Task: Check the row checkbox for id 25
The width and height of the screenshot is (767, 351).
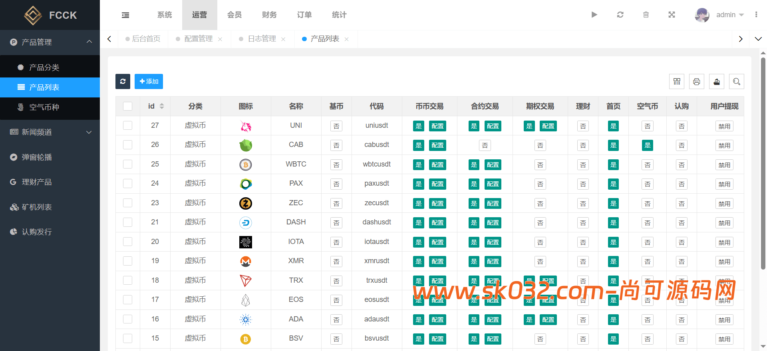Action: click(x=128, y=164)
